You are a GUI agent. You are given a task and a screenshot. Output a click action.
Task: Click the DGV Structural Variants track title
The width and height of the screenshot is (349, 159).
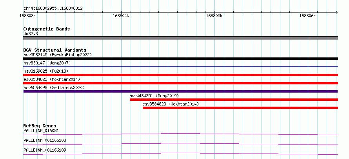click(x=55, y=50)
